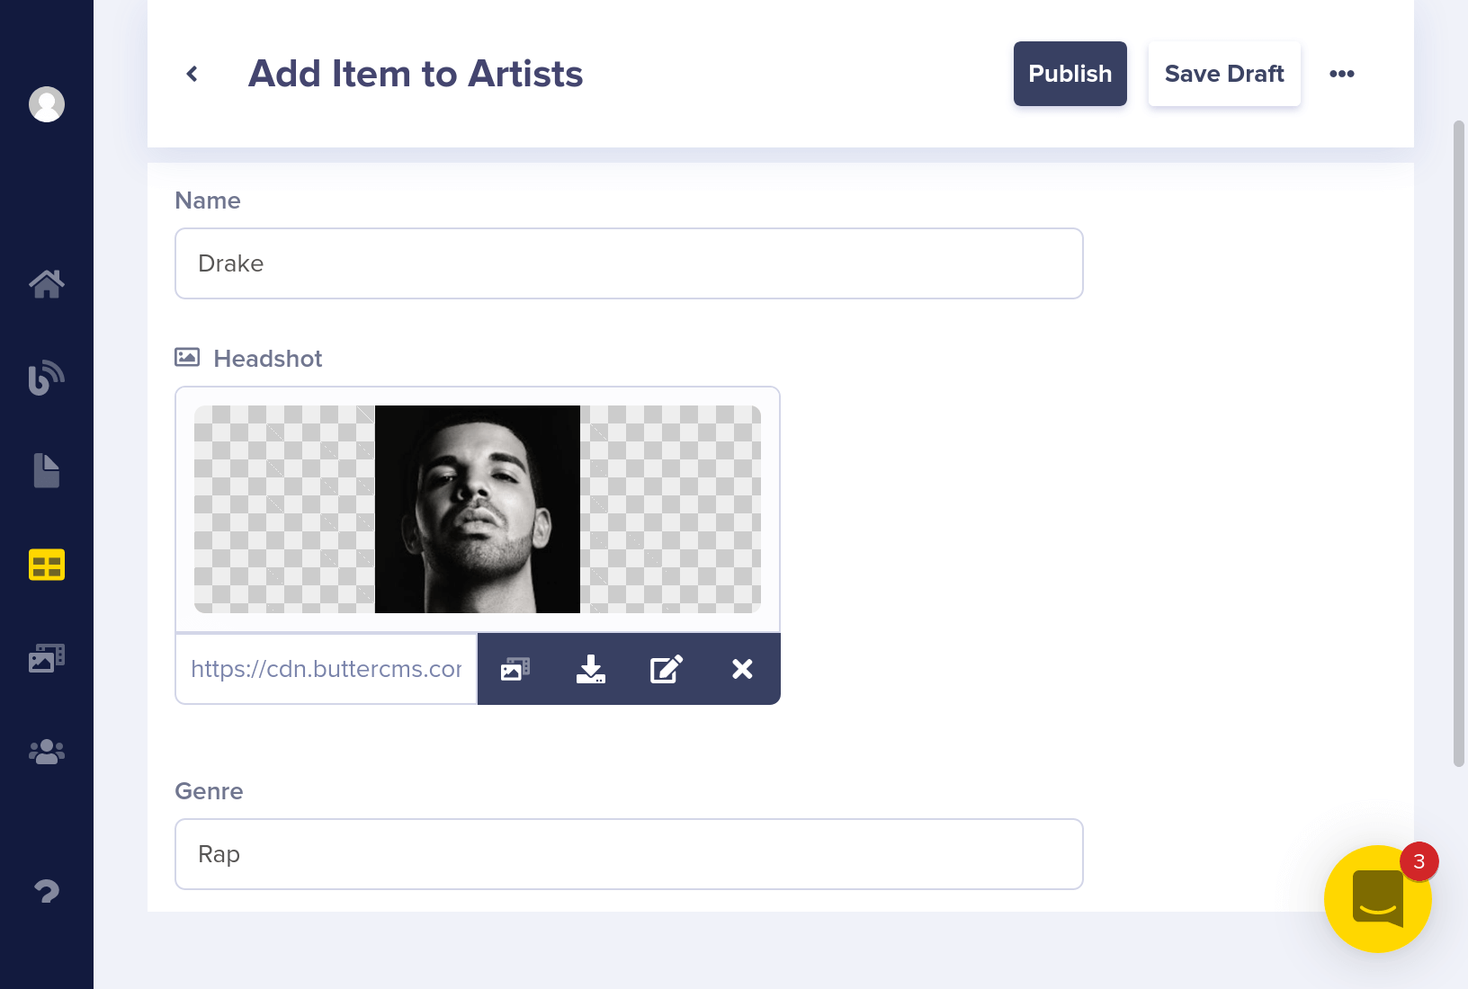Open the Blog section from the sidebar
The width and height of the screenshot is (1468, 989).
46,377
